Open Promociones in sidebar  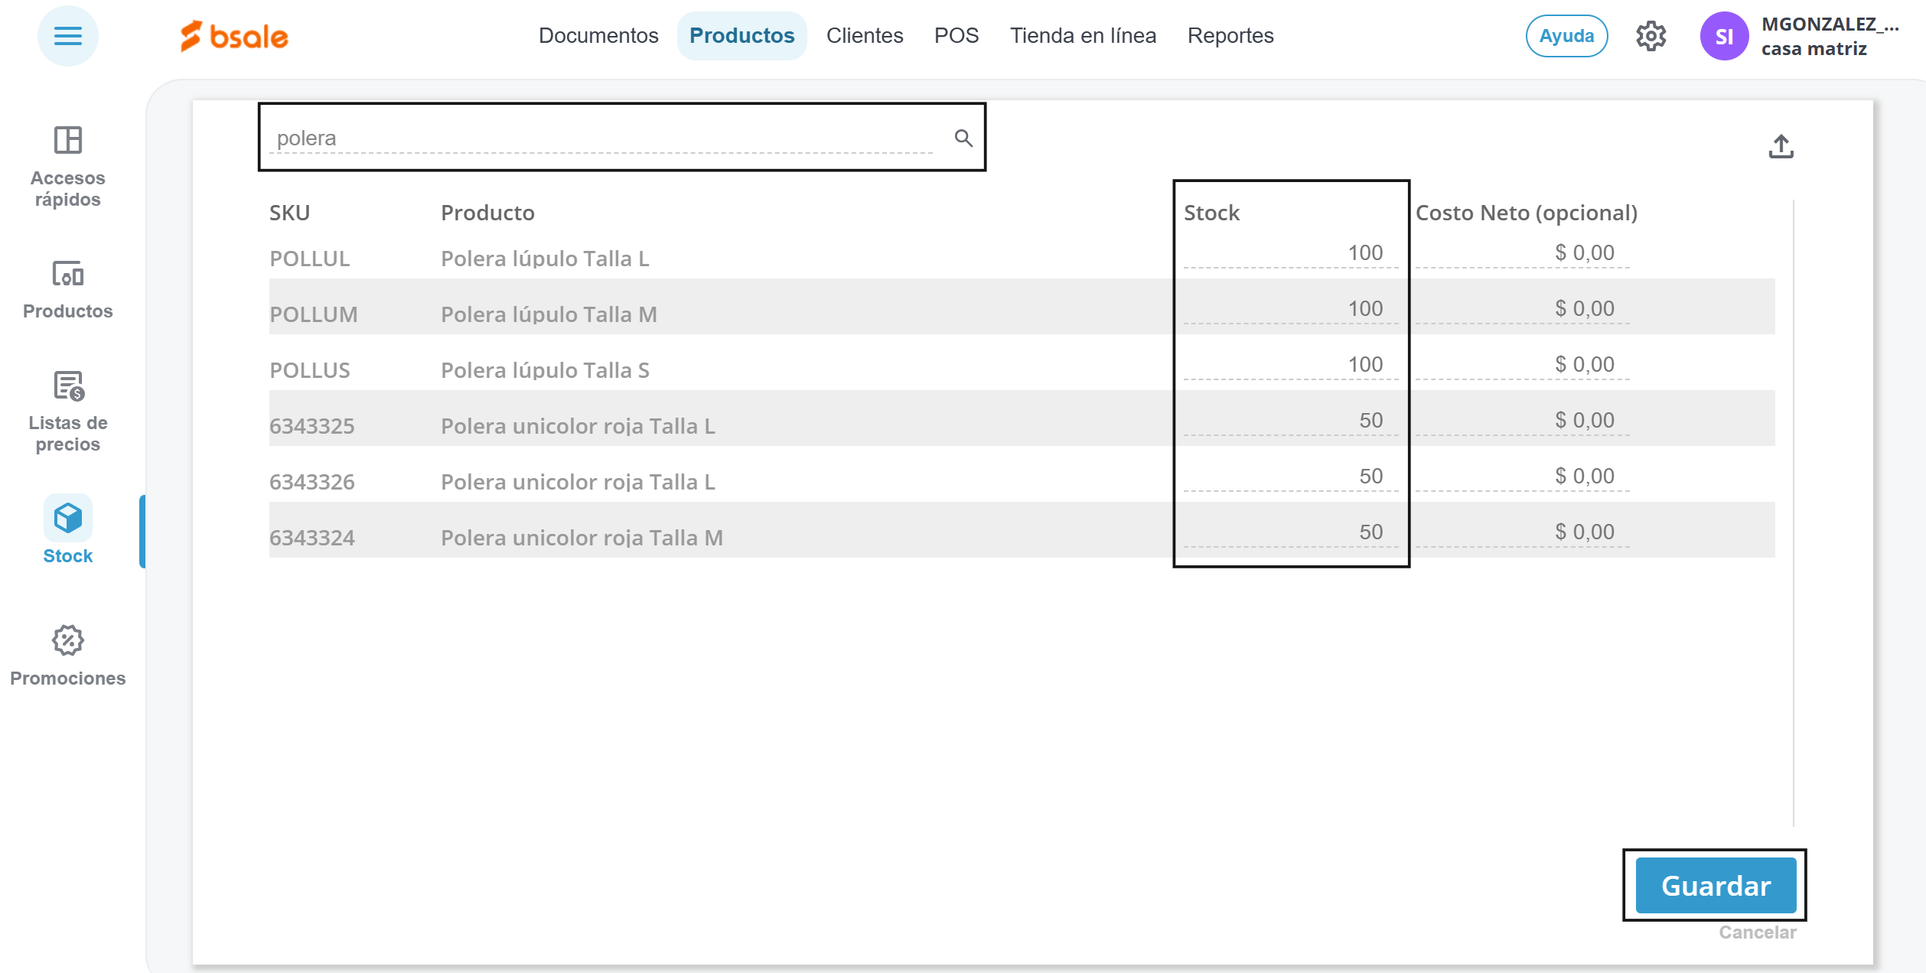click(67, 656)
